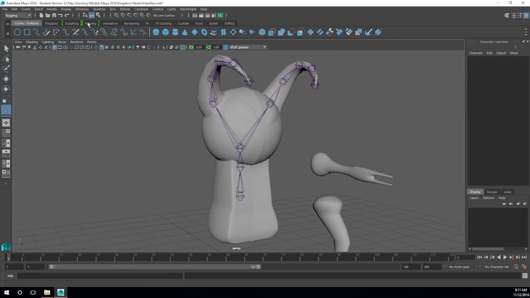Open the shelf options gear menu
Image resolution: width=530 pixels, height=298 pixels.
coord(7,33)
